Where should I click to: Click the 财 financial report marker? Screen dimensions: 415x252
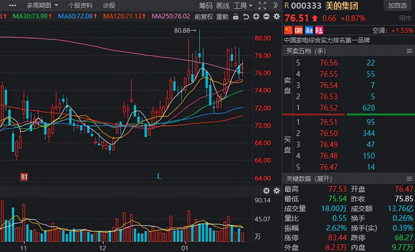click(x=24, y=177)
